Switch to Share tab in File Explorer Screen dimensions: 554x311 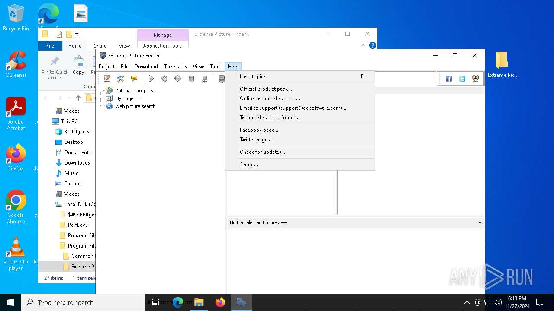click(100, 46)
